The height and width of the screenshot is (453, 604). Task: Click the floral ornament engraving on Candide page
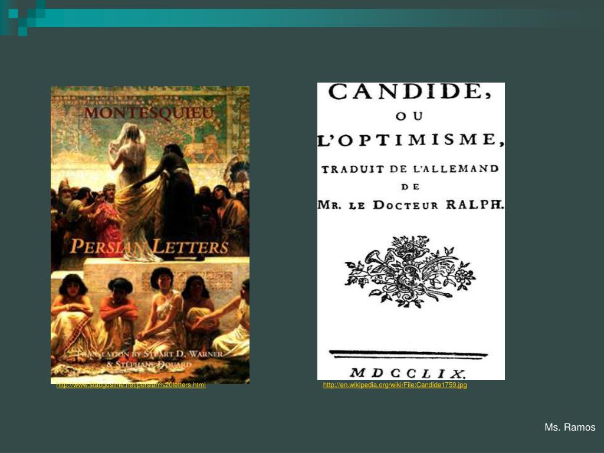pos(411,271)
